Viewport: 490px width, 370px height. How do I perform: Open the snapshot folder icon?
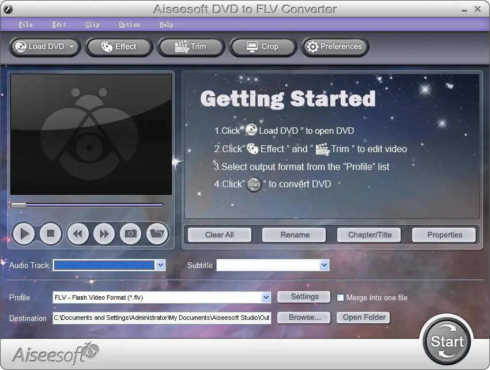(x=157, y=233)
